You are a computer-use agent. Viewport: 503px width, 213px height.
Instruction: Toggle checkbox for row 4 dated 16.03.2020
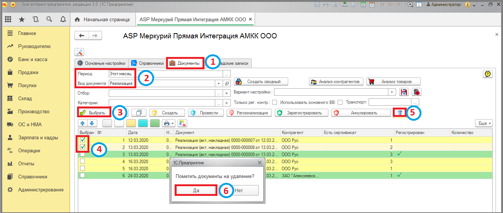coord(83,161)
